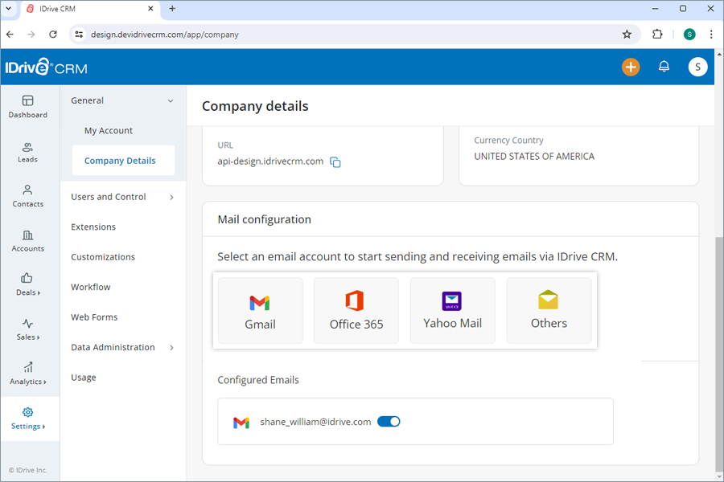Open the Workflow settings menu item
The width and height of the screenshot is (724, 482).
[x=90, y=287]
